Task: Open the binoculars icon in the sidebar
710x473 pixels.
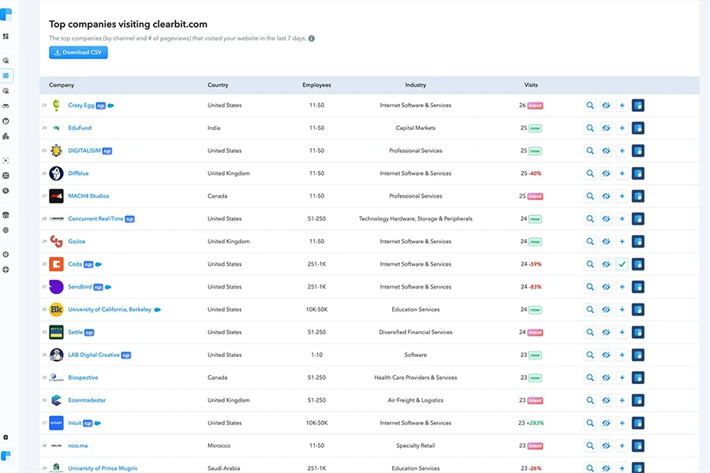Action: [x=6, y=106]
